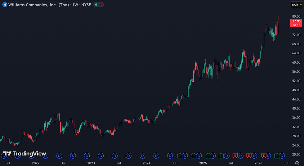
Task: Click the March 2023 dividend D marker
Action: (x=101, y=155)
